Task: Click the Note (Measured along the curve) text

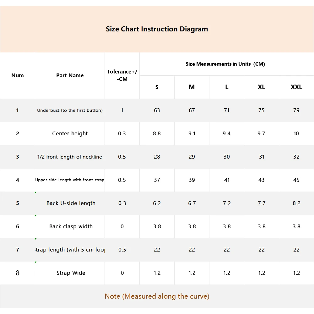Action: pos(157,296)
